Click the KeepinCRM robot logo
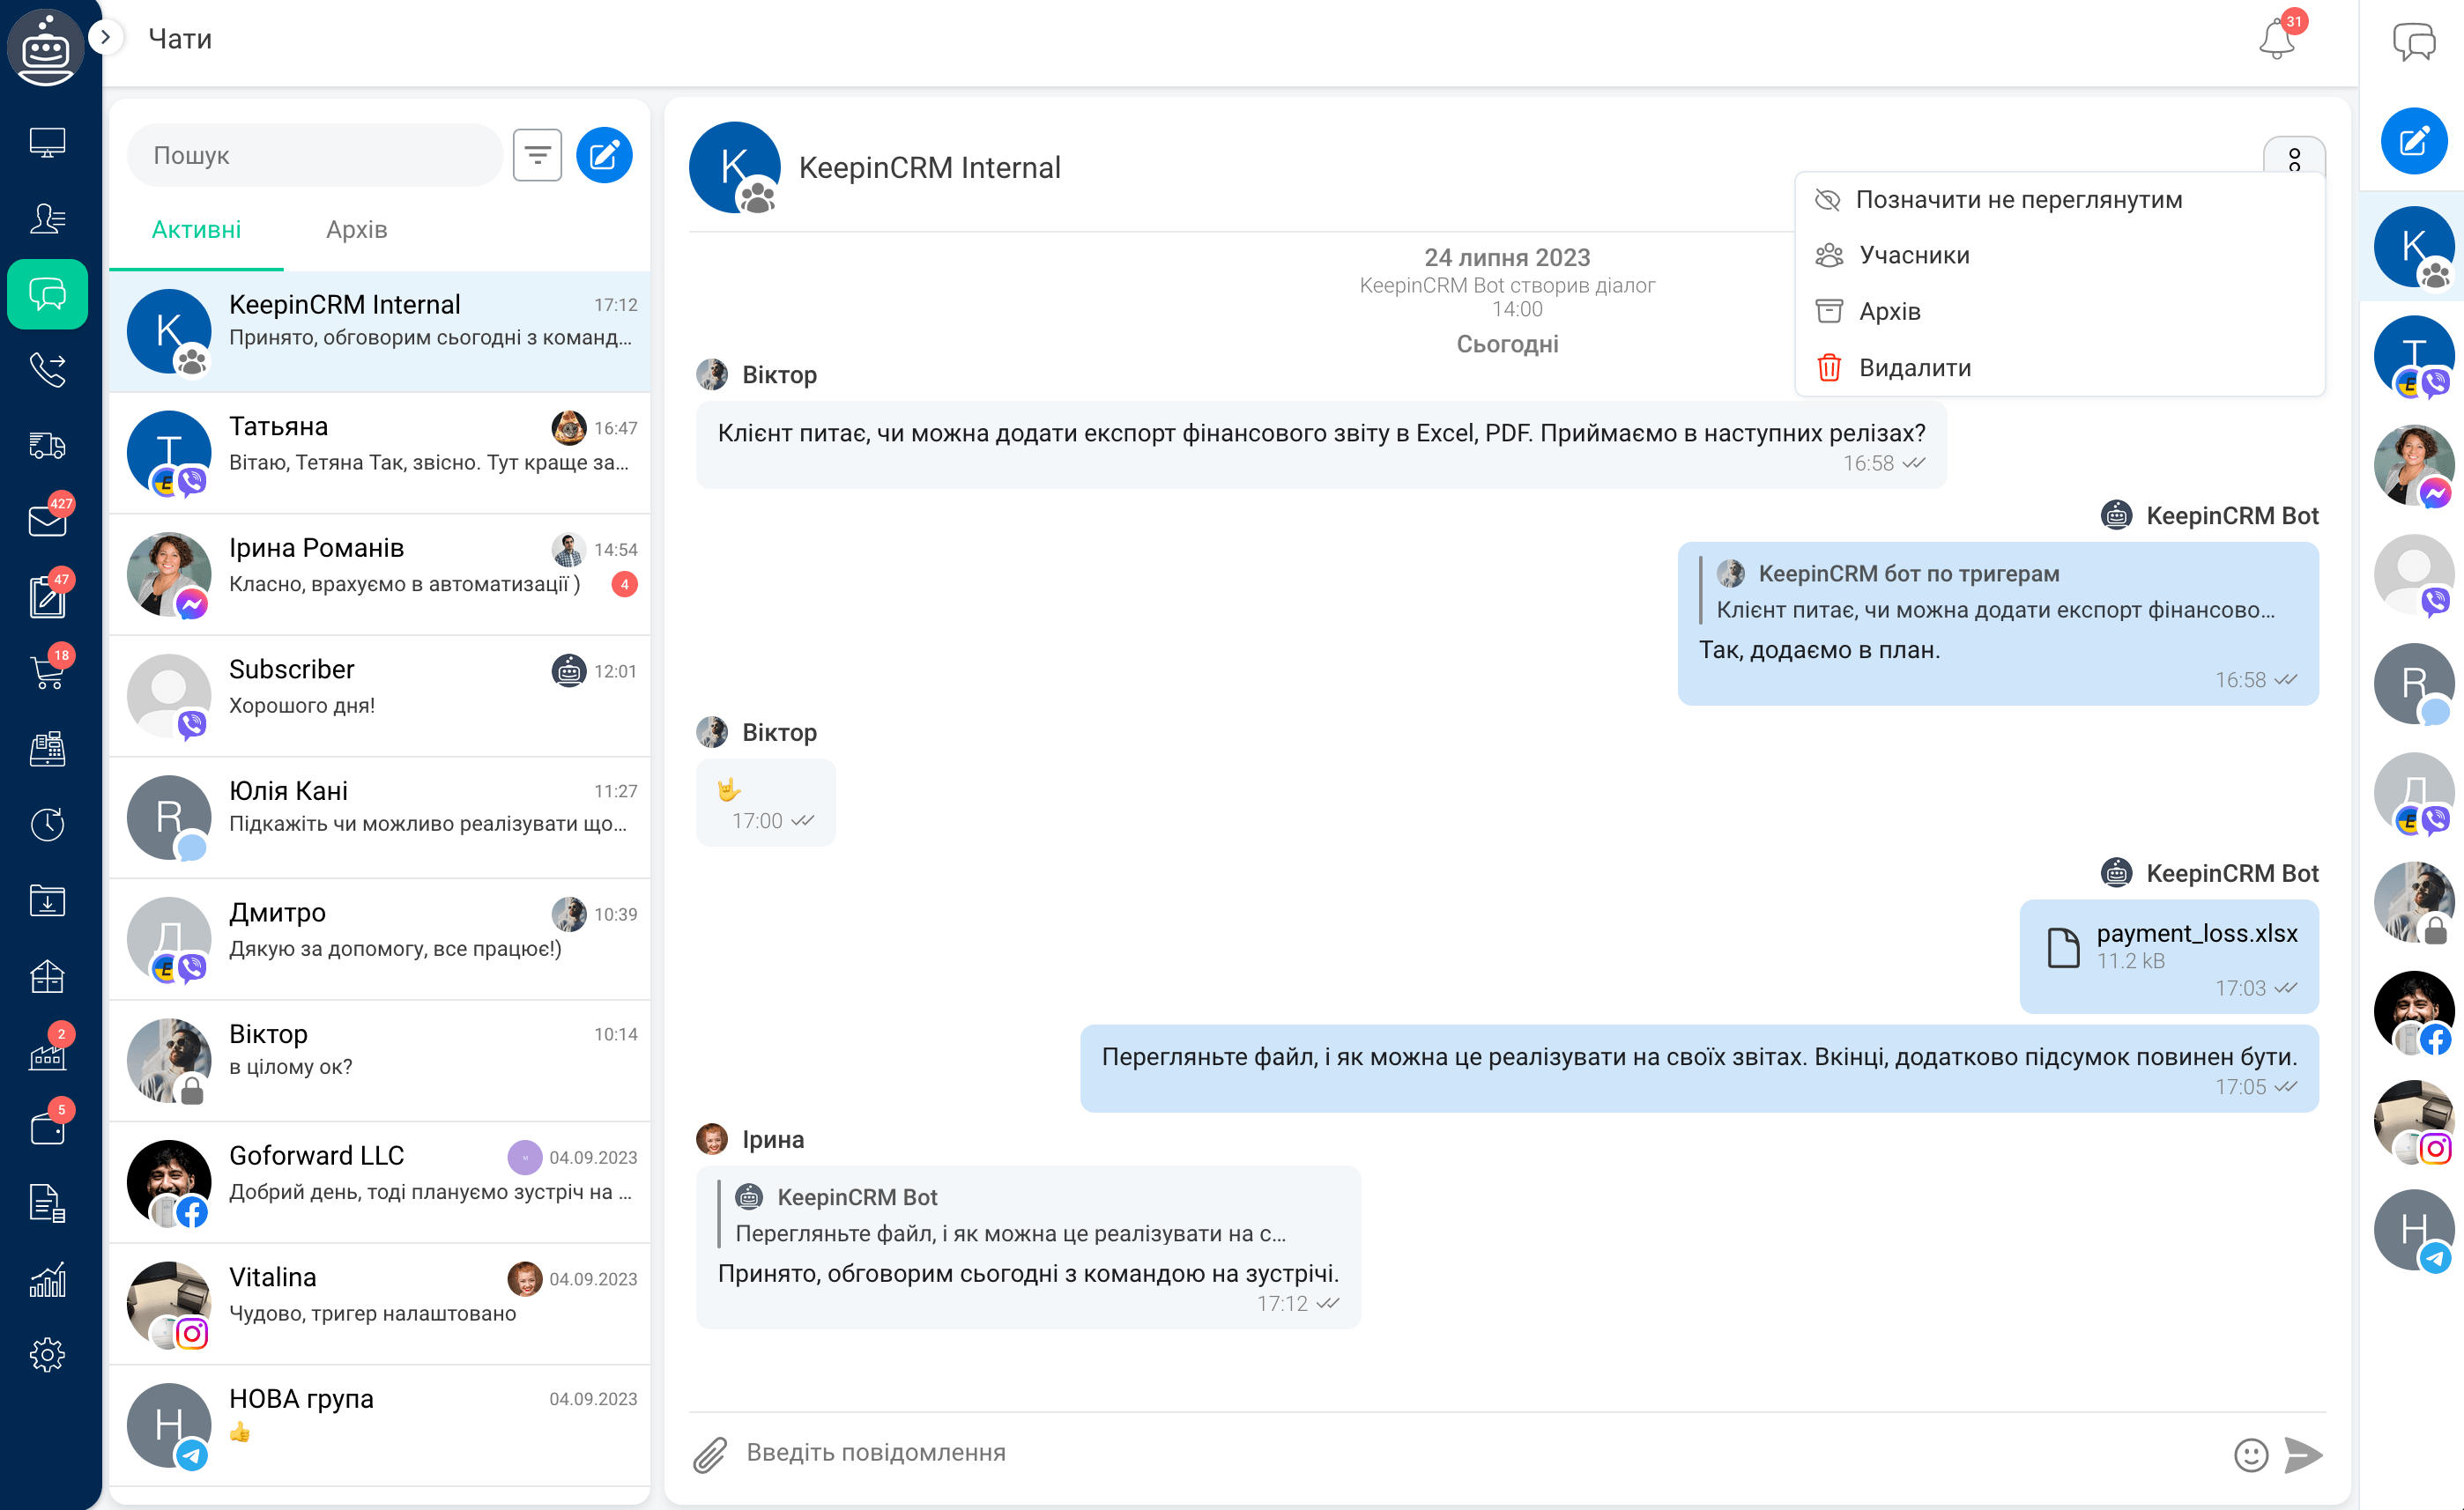Screen dimensions: 2464x1510 click(x=46, y=46)
